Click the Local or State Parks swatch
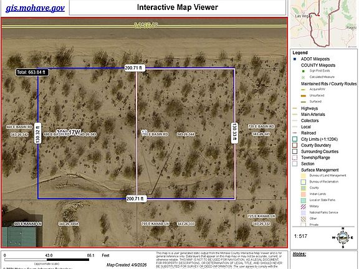 [x=303, y=200]
